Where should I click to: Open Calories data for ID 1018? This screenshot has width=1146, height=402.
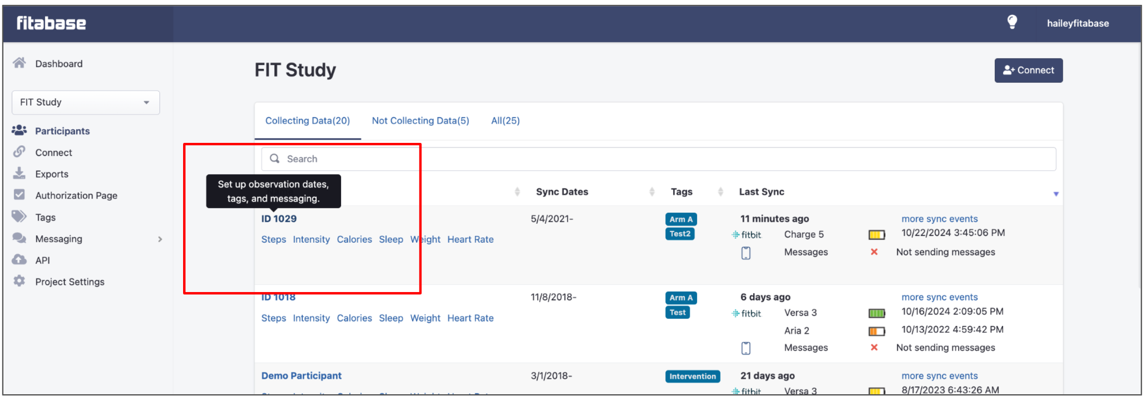click(355, 318)
